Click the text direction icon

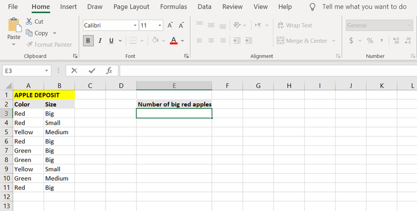click(x=258, y=25)
